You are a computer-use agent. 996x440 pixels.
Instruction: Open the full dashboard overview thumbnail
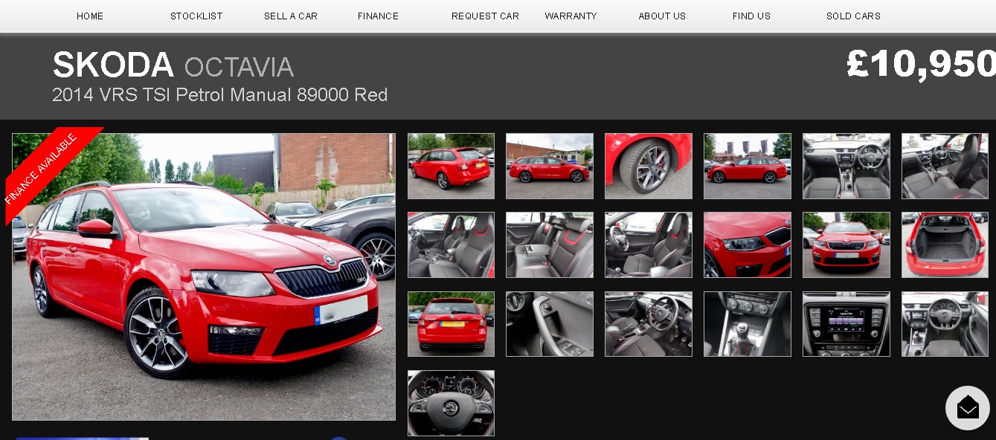point(846,166)
